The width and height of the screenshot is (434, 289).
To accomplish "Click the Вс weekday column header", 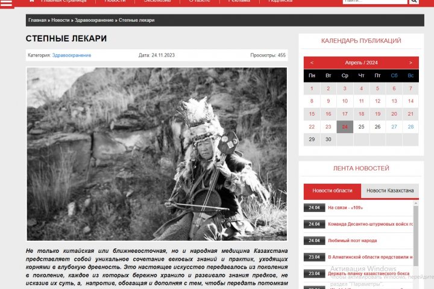I will pos(410,75).
